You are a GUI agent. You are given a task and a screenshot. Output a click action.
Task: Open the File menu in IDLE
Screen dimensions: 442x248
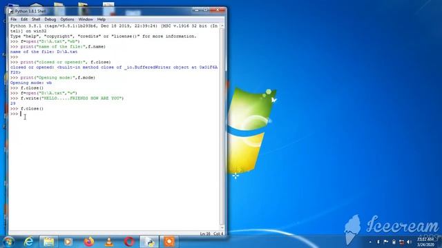point(14,19)
